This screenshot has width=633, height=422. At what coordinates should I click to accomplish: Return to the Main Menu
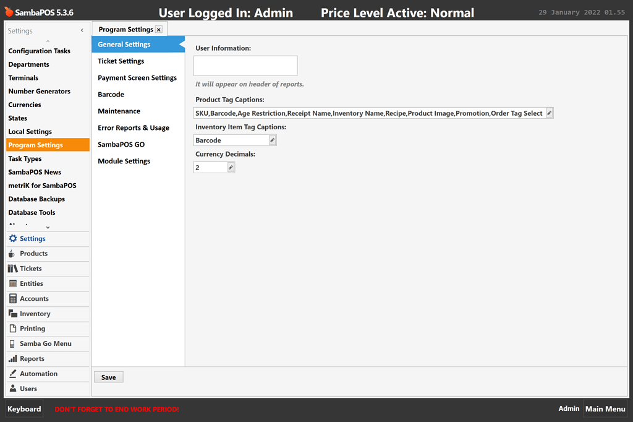[x=606, y=409]
